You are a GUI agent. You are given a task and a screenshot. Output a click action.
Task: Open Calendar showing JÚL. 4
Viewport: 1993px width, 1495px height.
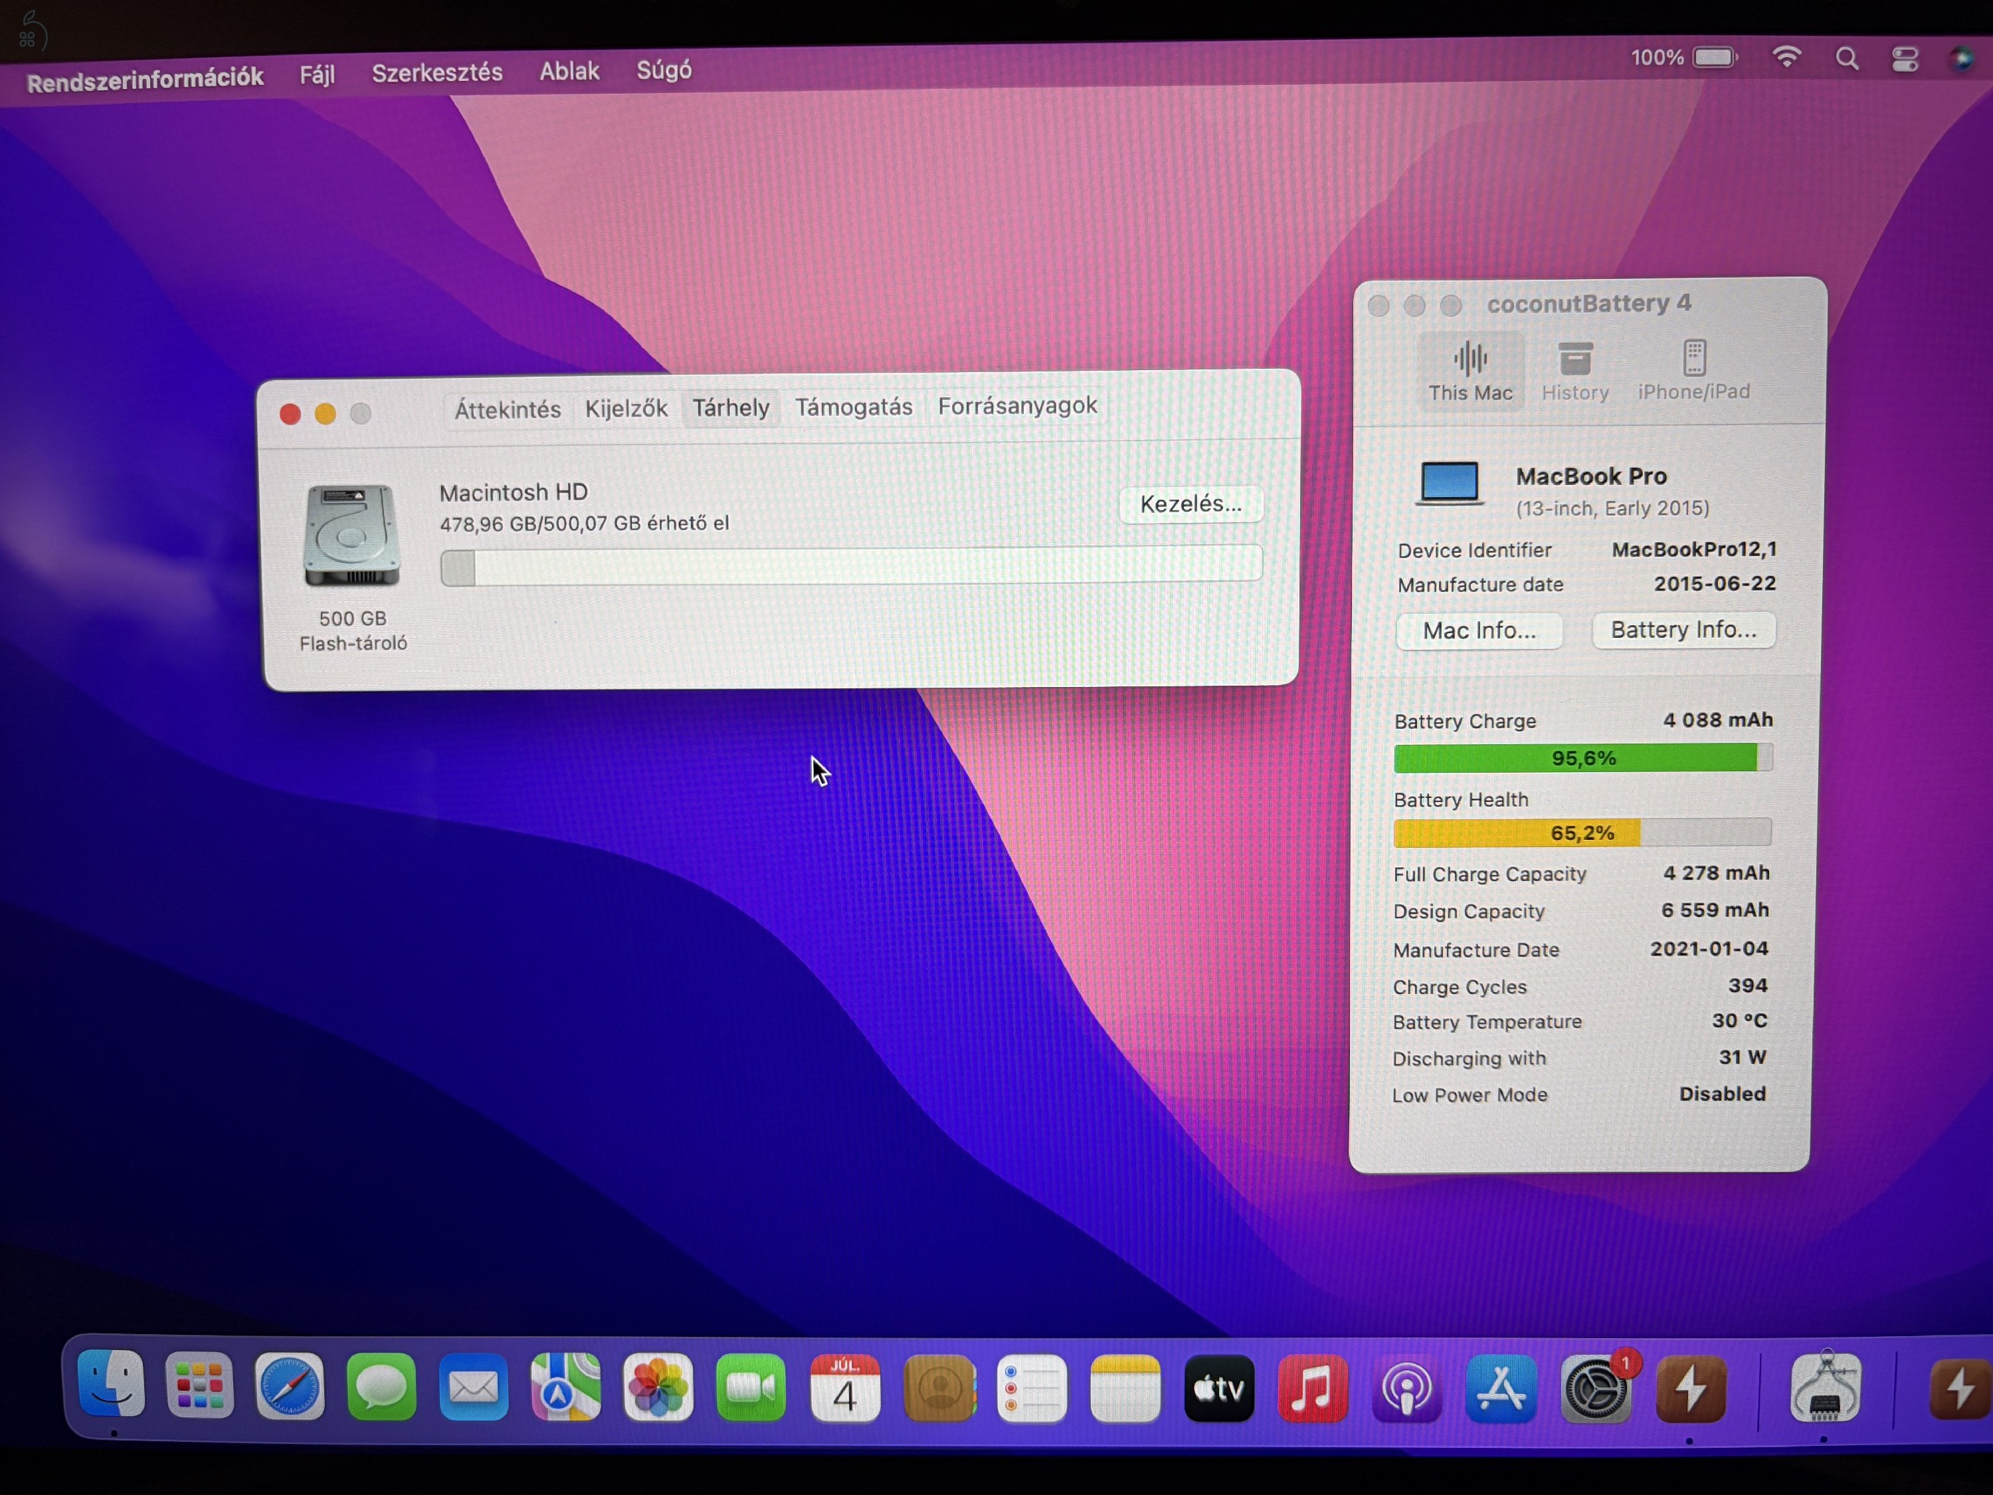tap(844, 1389)
